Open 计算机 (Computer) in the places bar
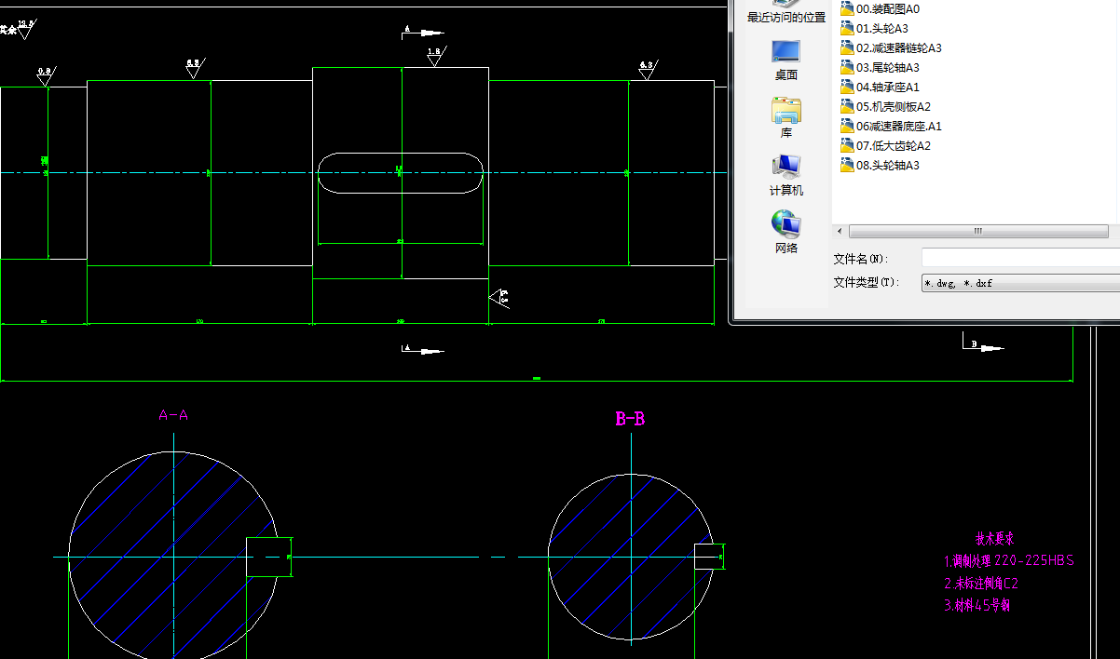The image size is (1120, 659). (x=785, y=175)
